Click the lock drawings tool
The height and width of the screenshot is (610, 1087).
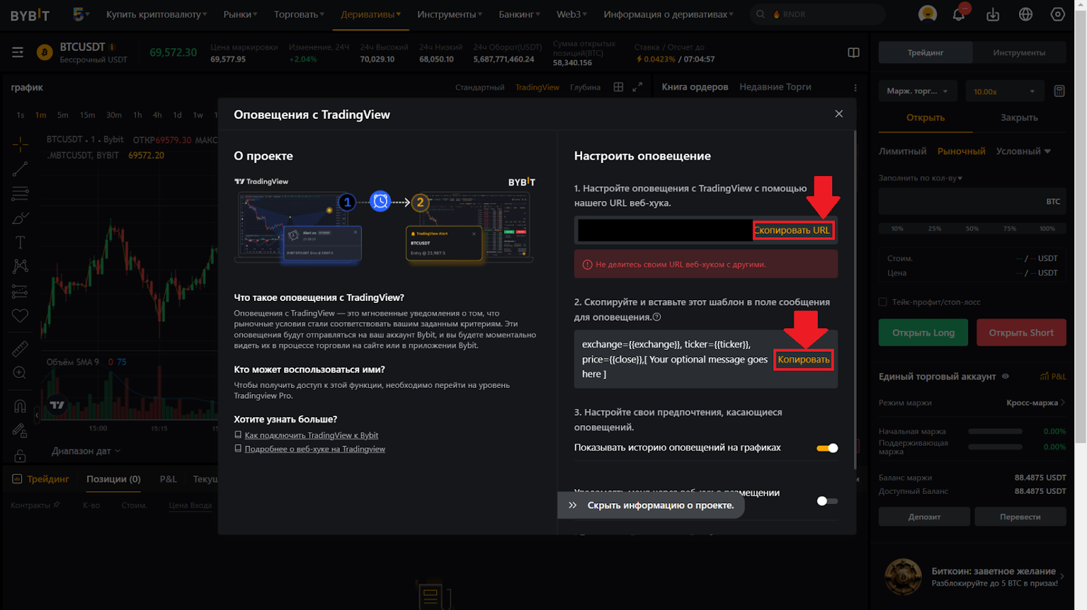click(20, 455)
